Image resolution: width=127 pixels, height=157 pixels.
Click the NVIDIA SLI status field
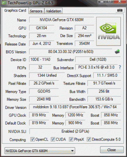(75, 131)
